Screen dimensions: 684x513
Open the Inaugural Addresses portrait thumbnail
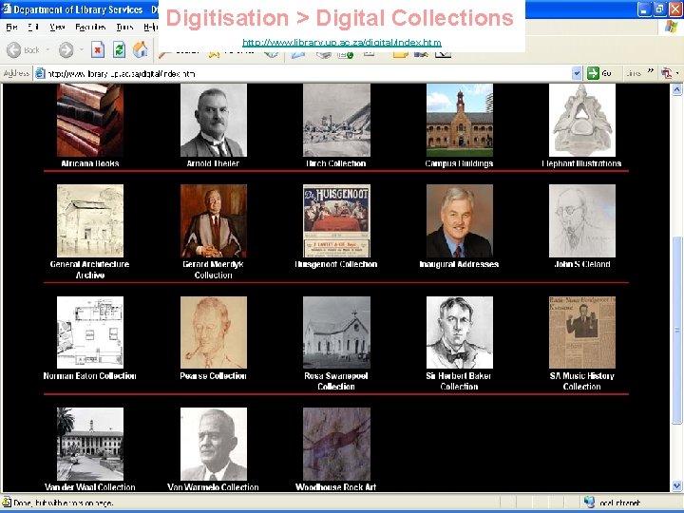[460, 220]
